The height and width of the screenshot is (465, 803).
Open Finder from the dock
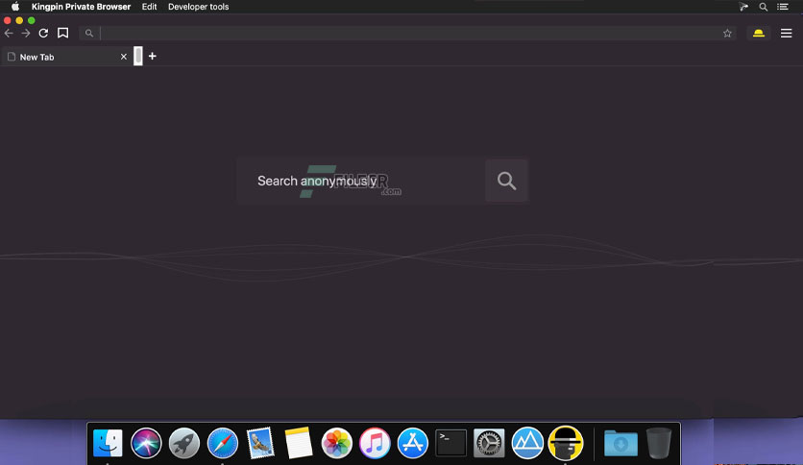[108, 443]
